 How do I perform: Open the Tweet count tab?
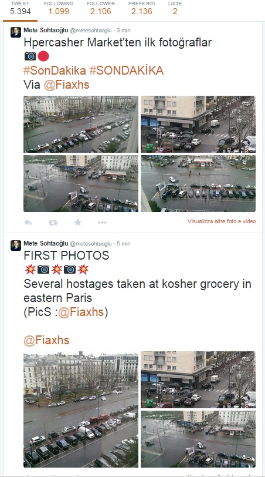pyautogui.click(x=21, y=8)
